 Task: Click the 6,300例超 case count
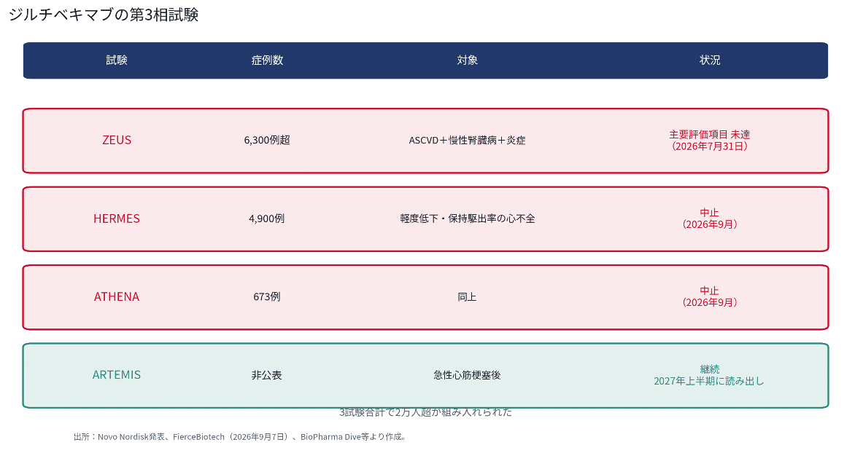tap(267, 140)
